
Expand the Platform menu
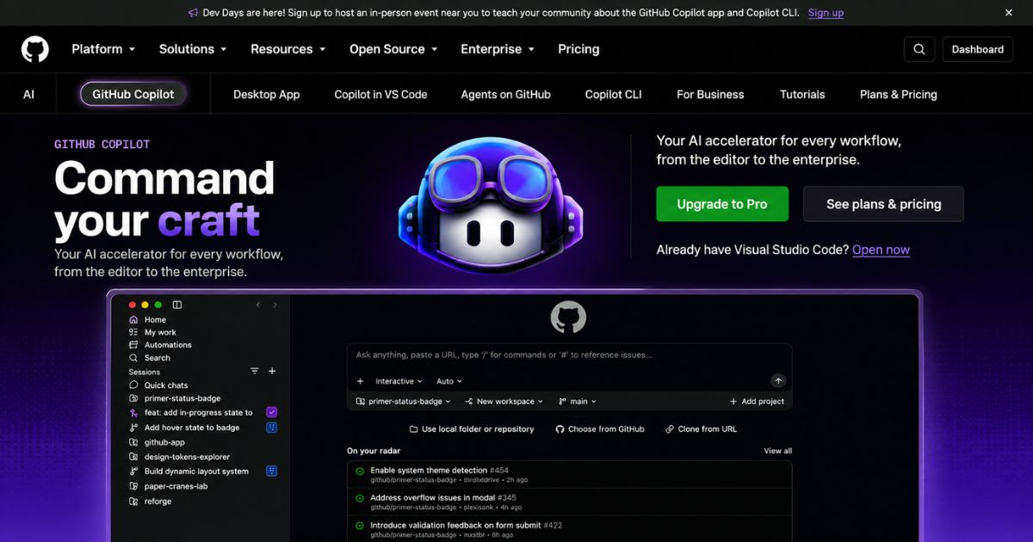click(x=103, y=49)
